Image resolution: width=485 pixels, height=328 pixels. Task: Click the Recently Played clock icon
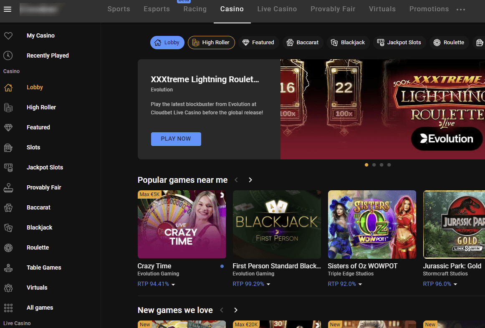tap(8, 56)
